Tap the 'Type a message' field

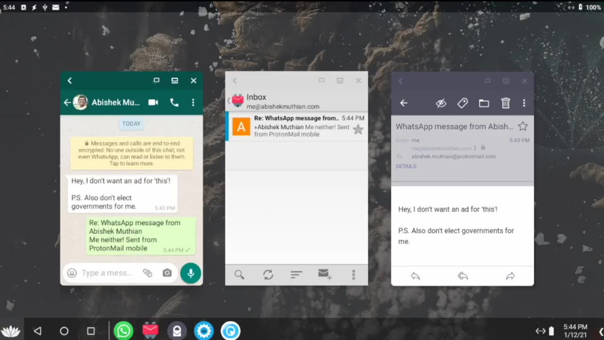tap(107, 273)
